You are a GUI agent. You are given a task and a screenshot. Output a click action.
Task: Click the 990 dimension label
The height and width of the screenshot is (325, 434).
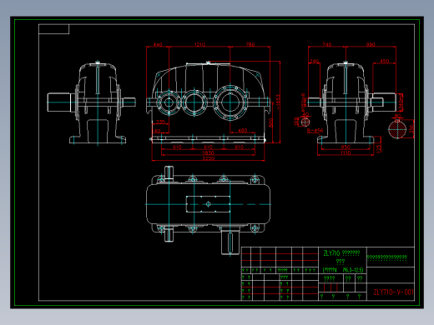pyautogui.click(x=371, y=44)
